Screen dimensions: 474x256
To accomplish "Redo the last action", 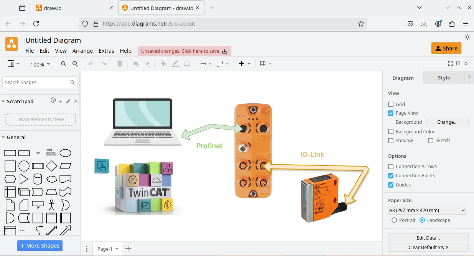I will (103, 64).
